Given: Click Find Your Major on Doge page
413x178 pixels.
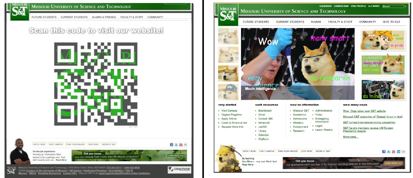Looking at the screenshot, I should pos(288,151).
